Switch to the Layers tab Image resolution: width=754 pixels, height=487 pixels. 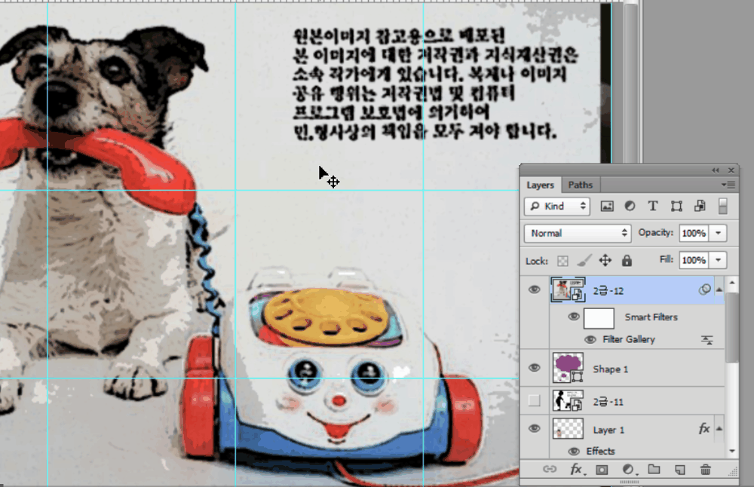540,185
